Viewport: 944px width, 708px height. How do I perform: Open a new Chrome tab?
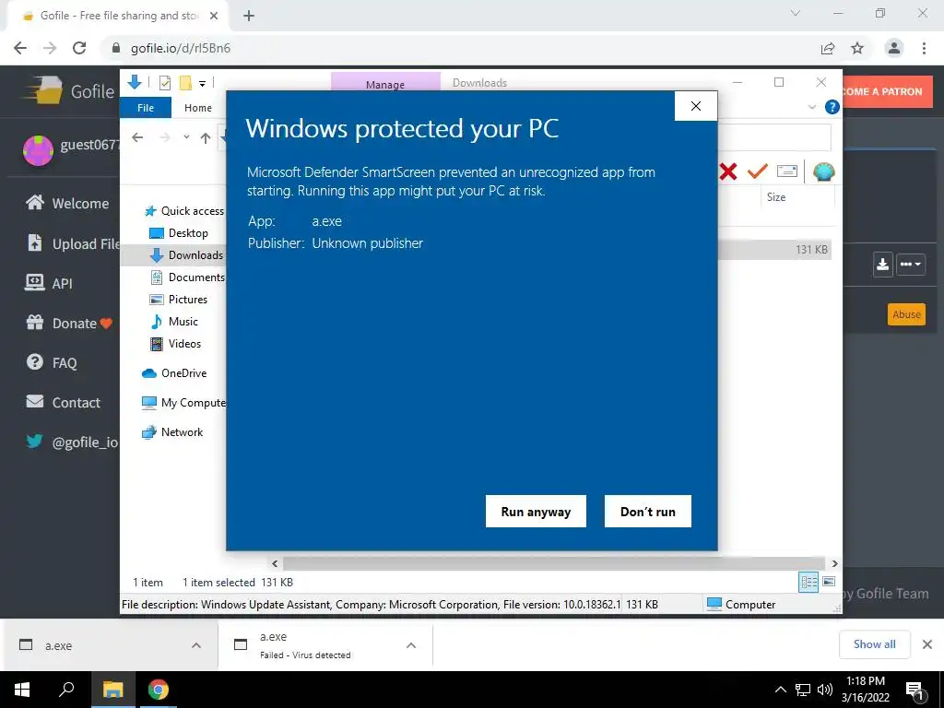[x=249, y=16]
